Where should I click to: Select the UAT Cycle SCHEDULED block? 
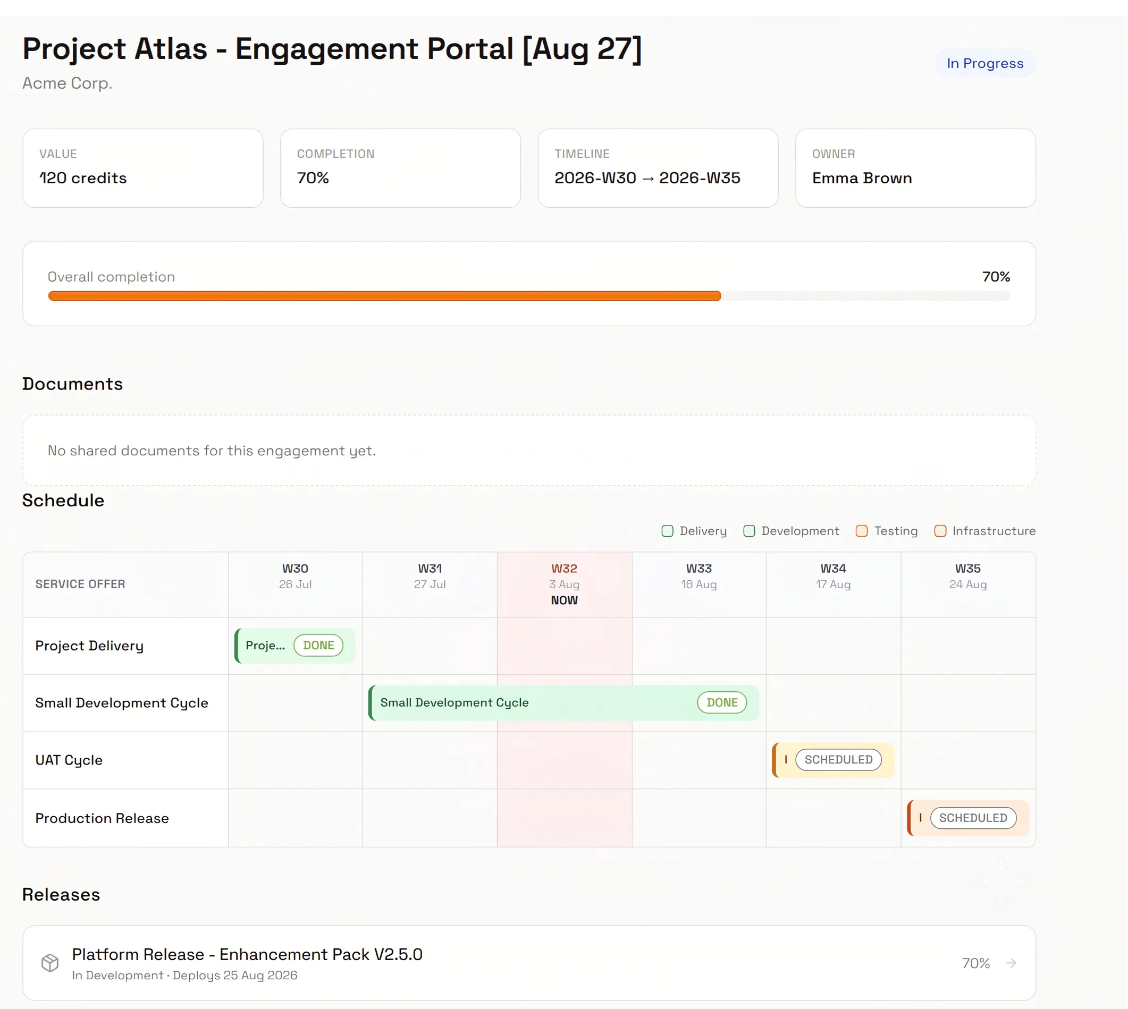(x=833, y=760)
